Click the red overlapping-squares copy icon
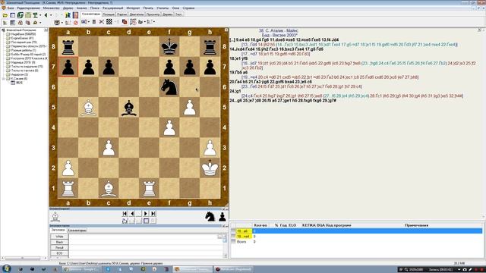 coord(125,22)
